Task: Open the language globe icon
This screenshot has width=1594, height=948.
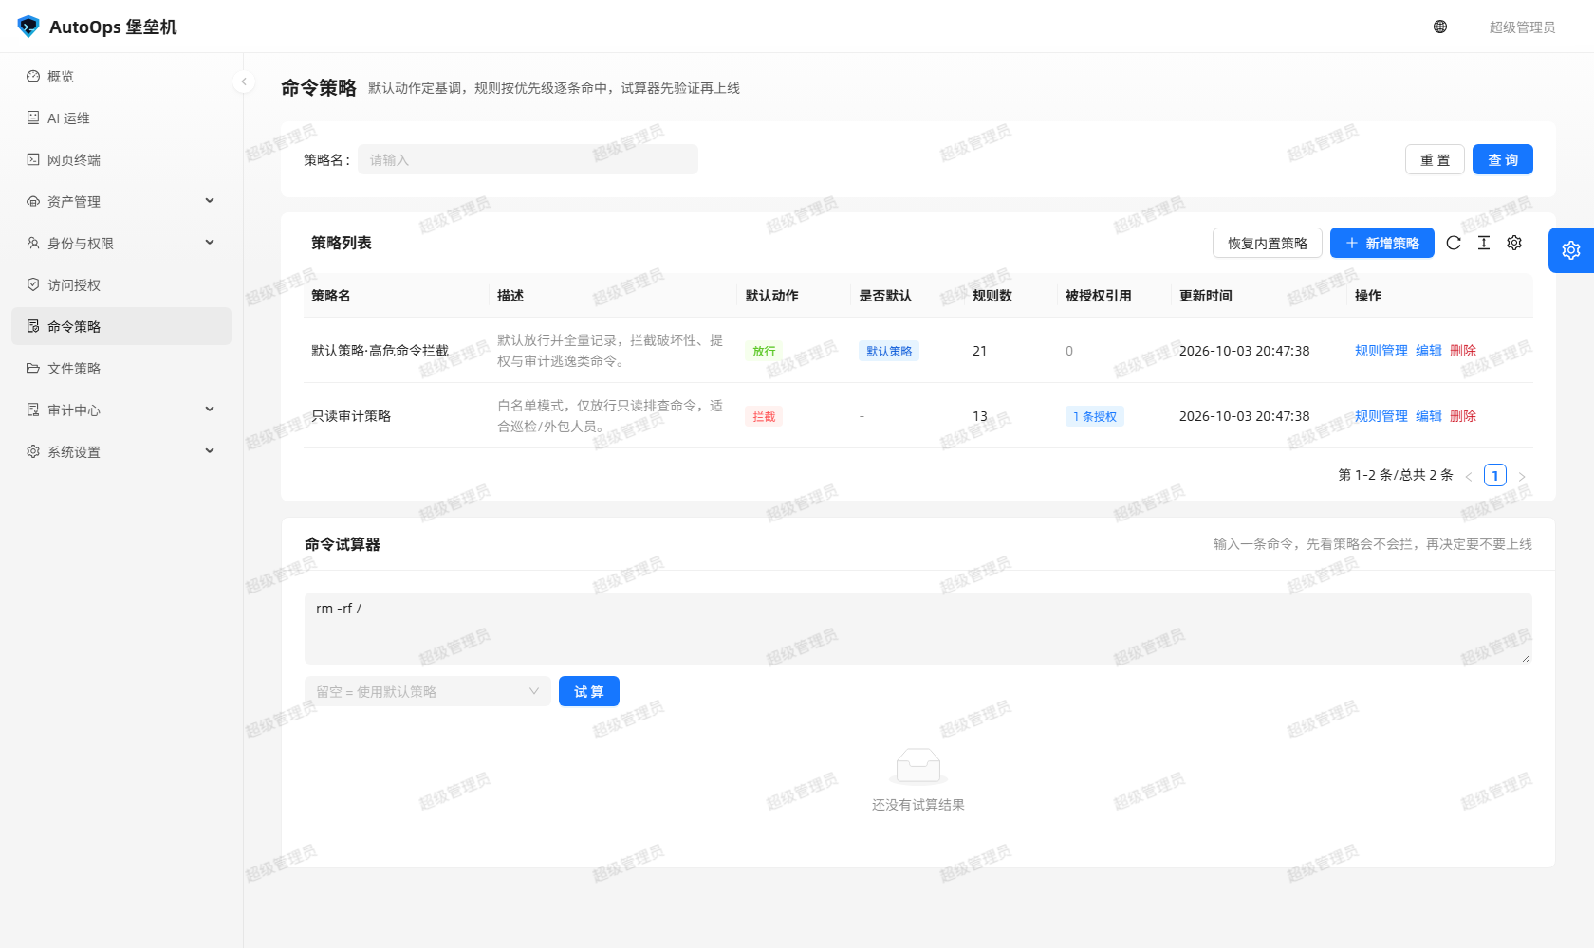Action: tap(1440, 27)
